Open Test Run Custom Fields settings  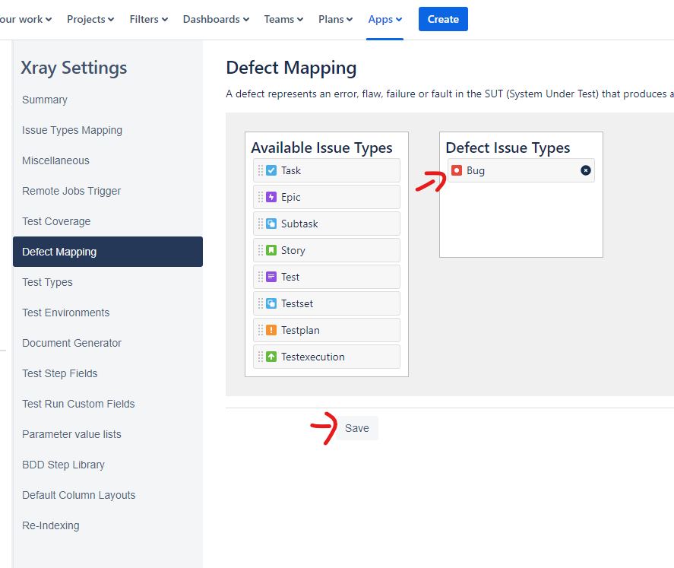click(78, 404)
